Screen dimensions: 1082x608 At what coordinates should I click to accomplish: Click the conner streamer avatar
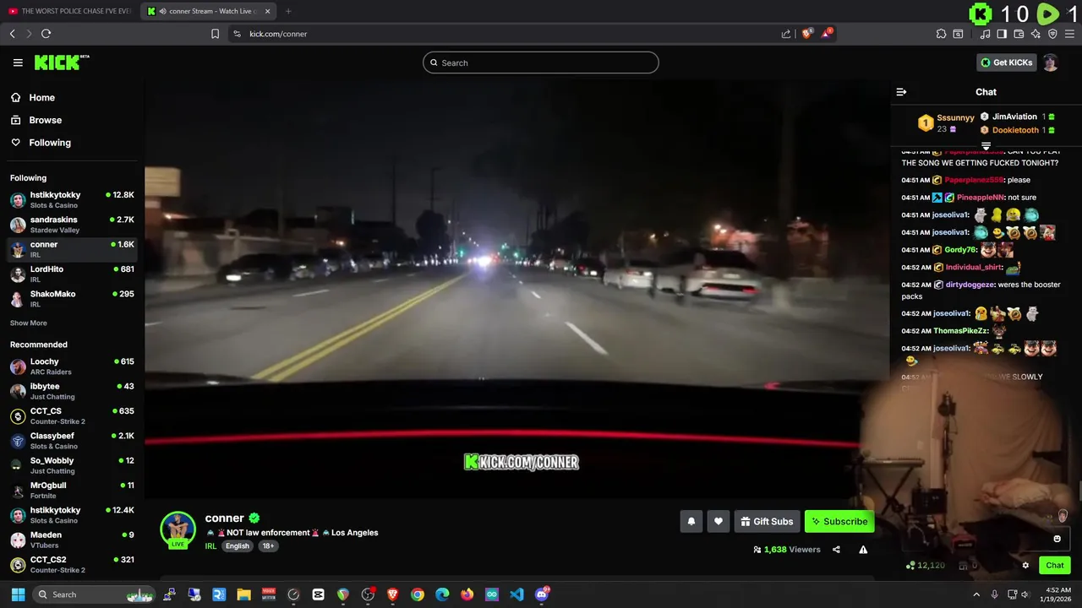(x=178, y=529)
